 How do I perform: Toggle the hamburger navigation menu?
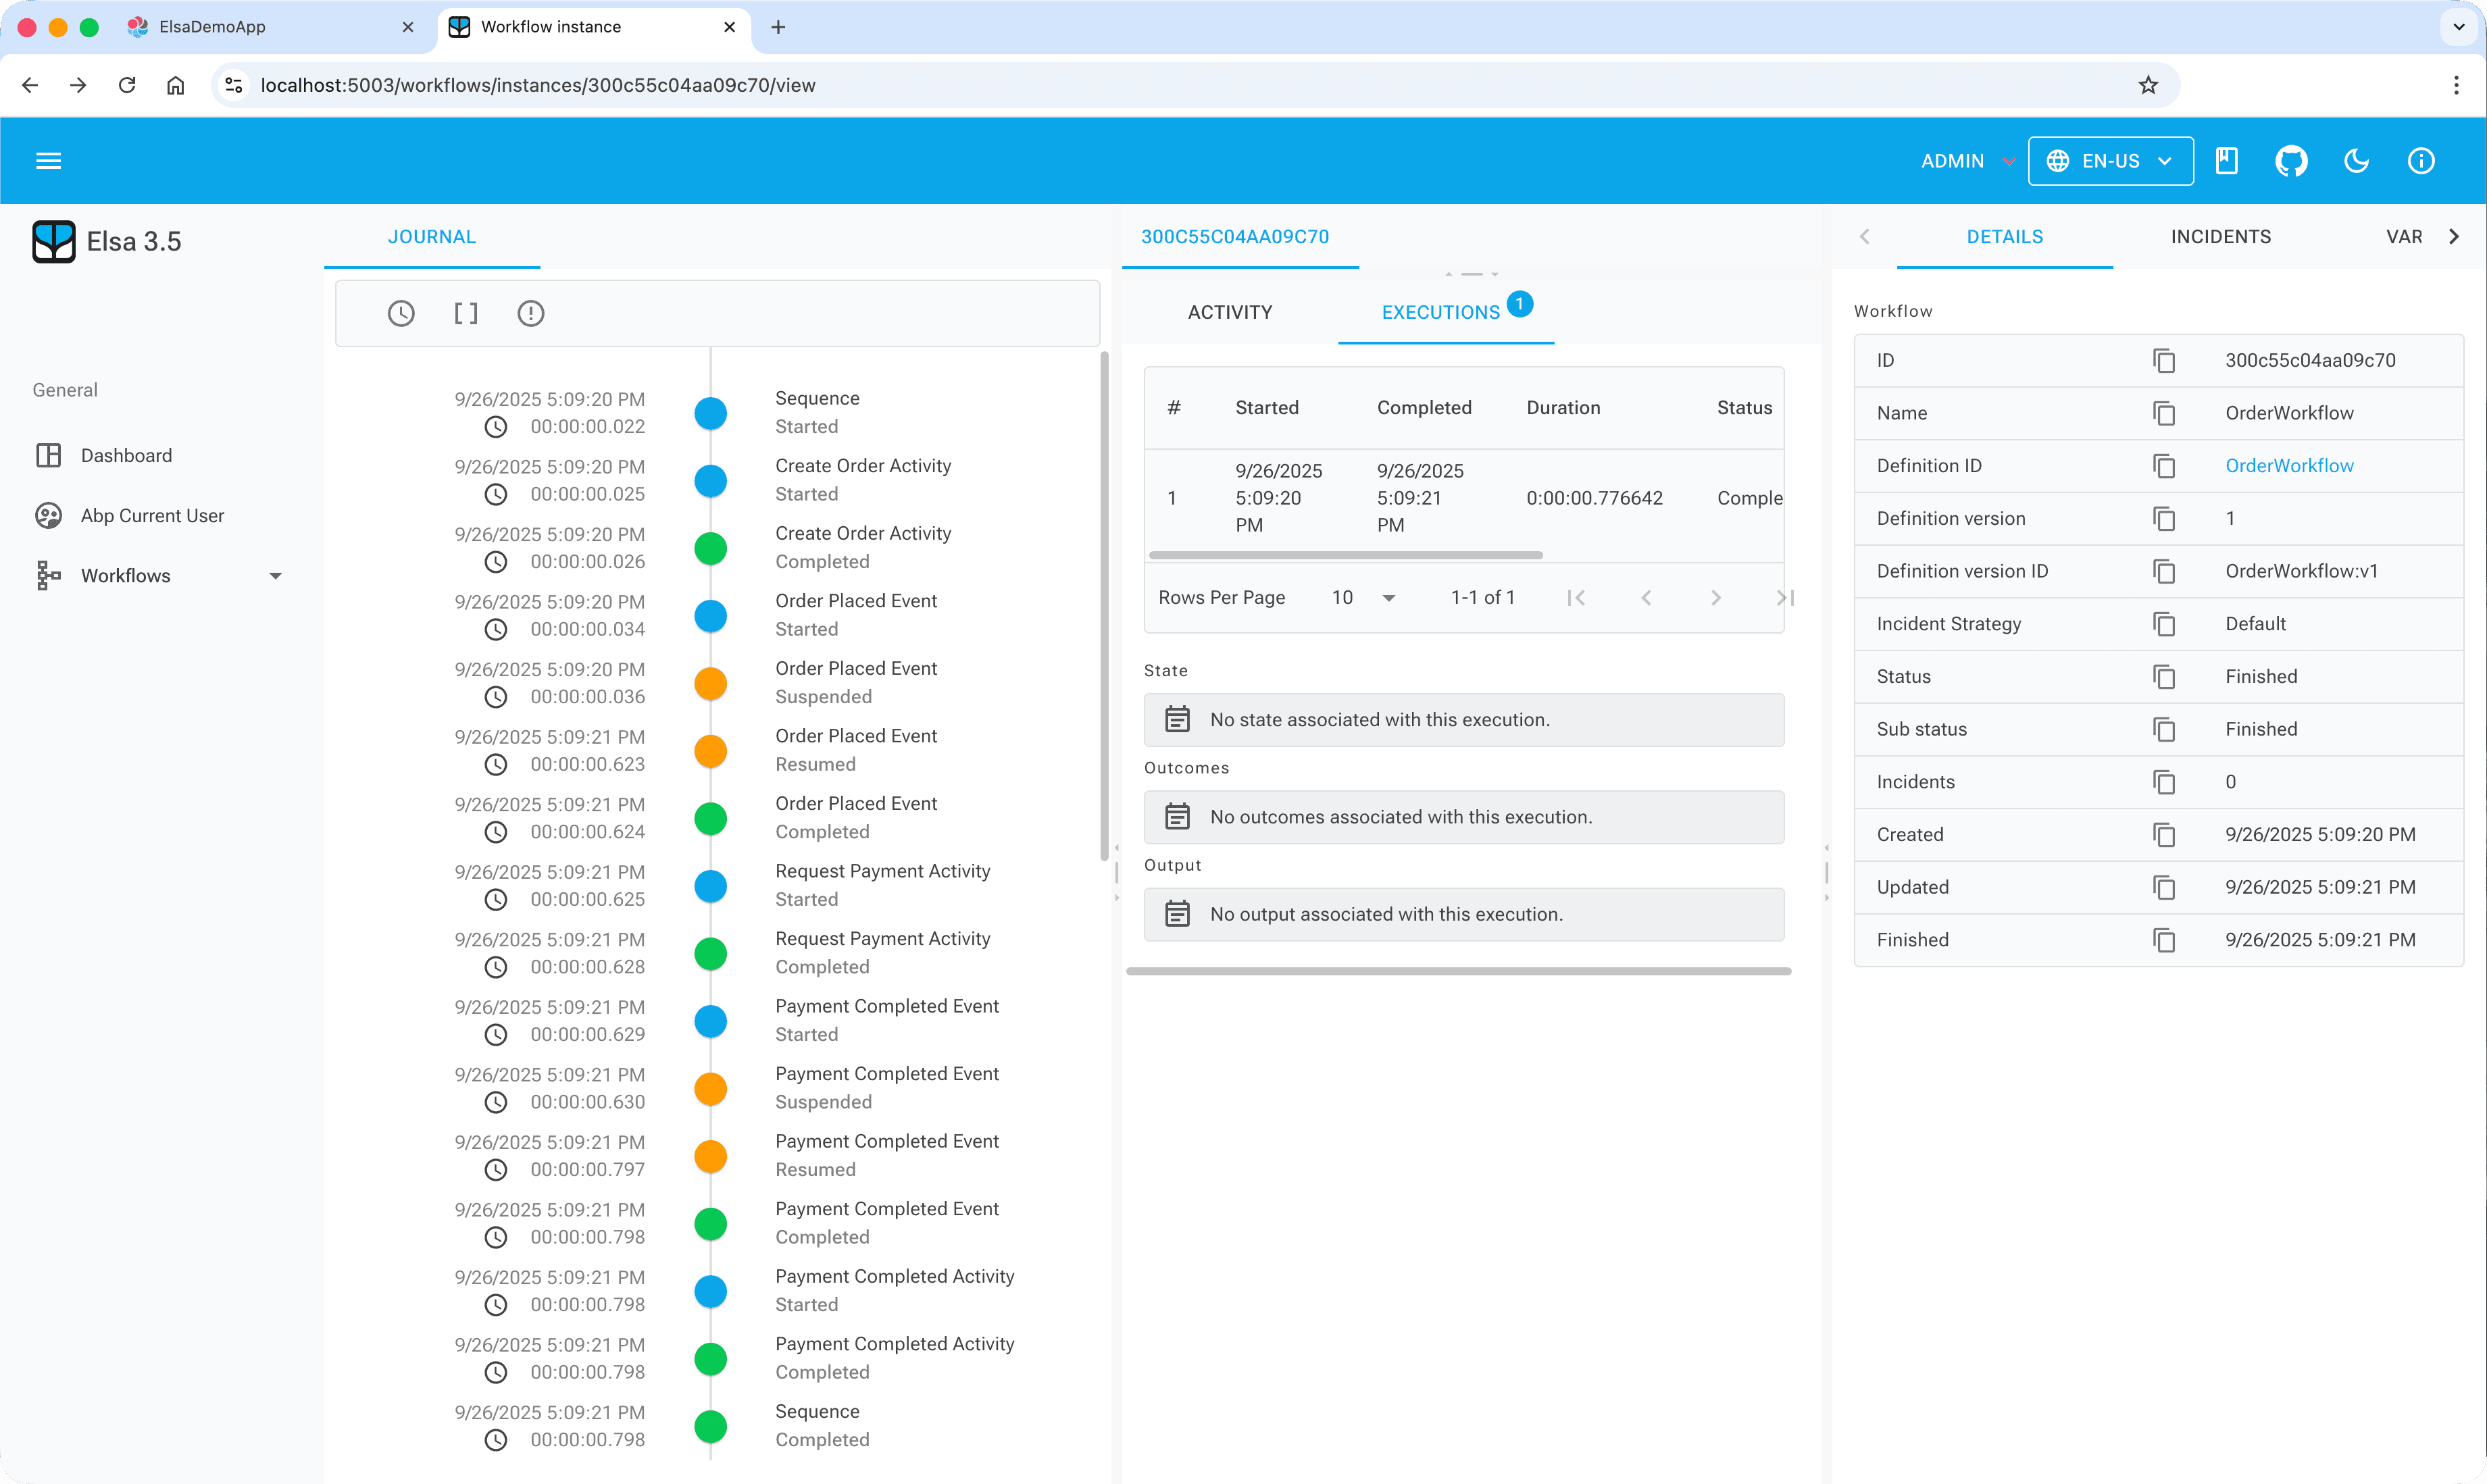48,160
